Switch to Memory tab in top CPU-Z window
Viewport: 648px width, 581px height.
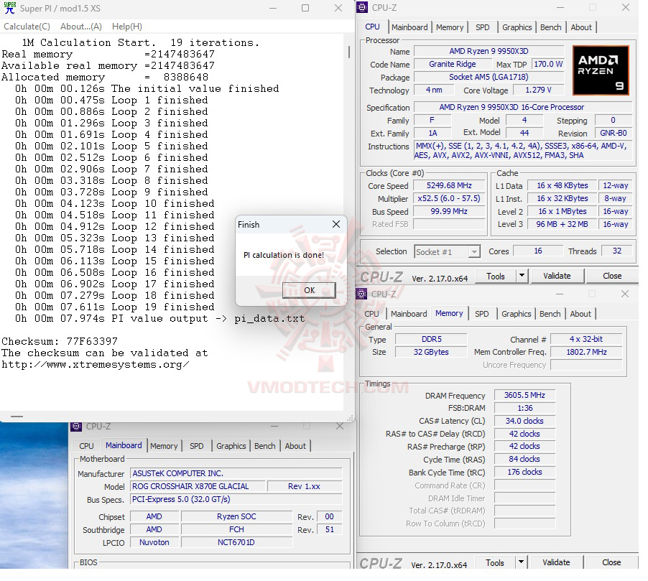(450, 27)
